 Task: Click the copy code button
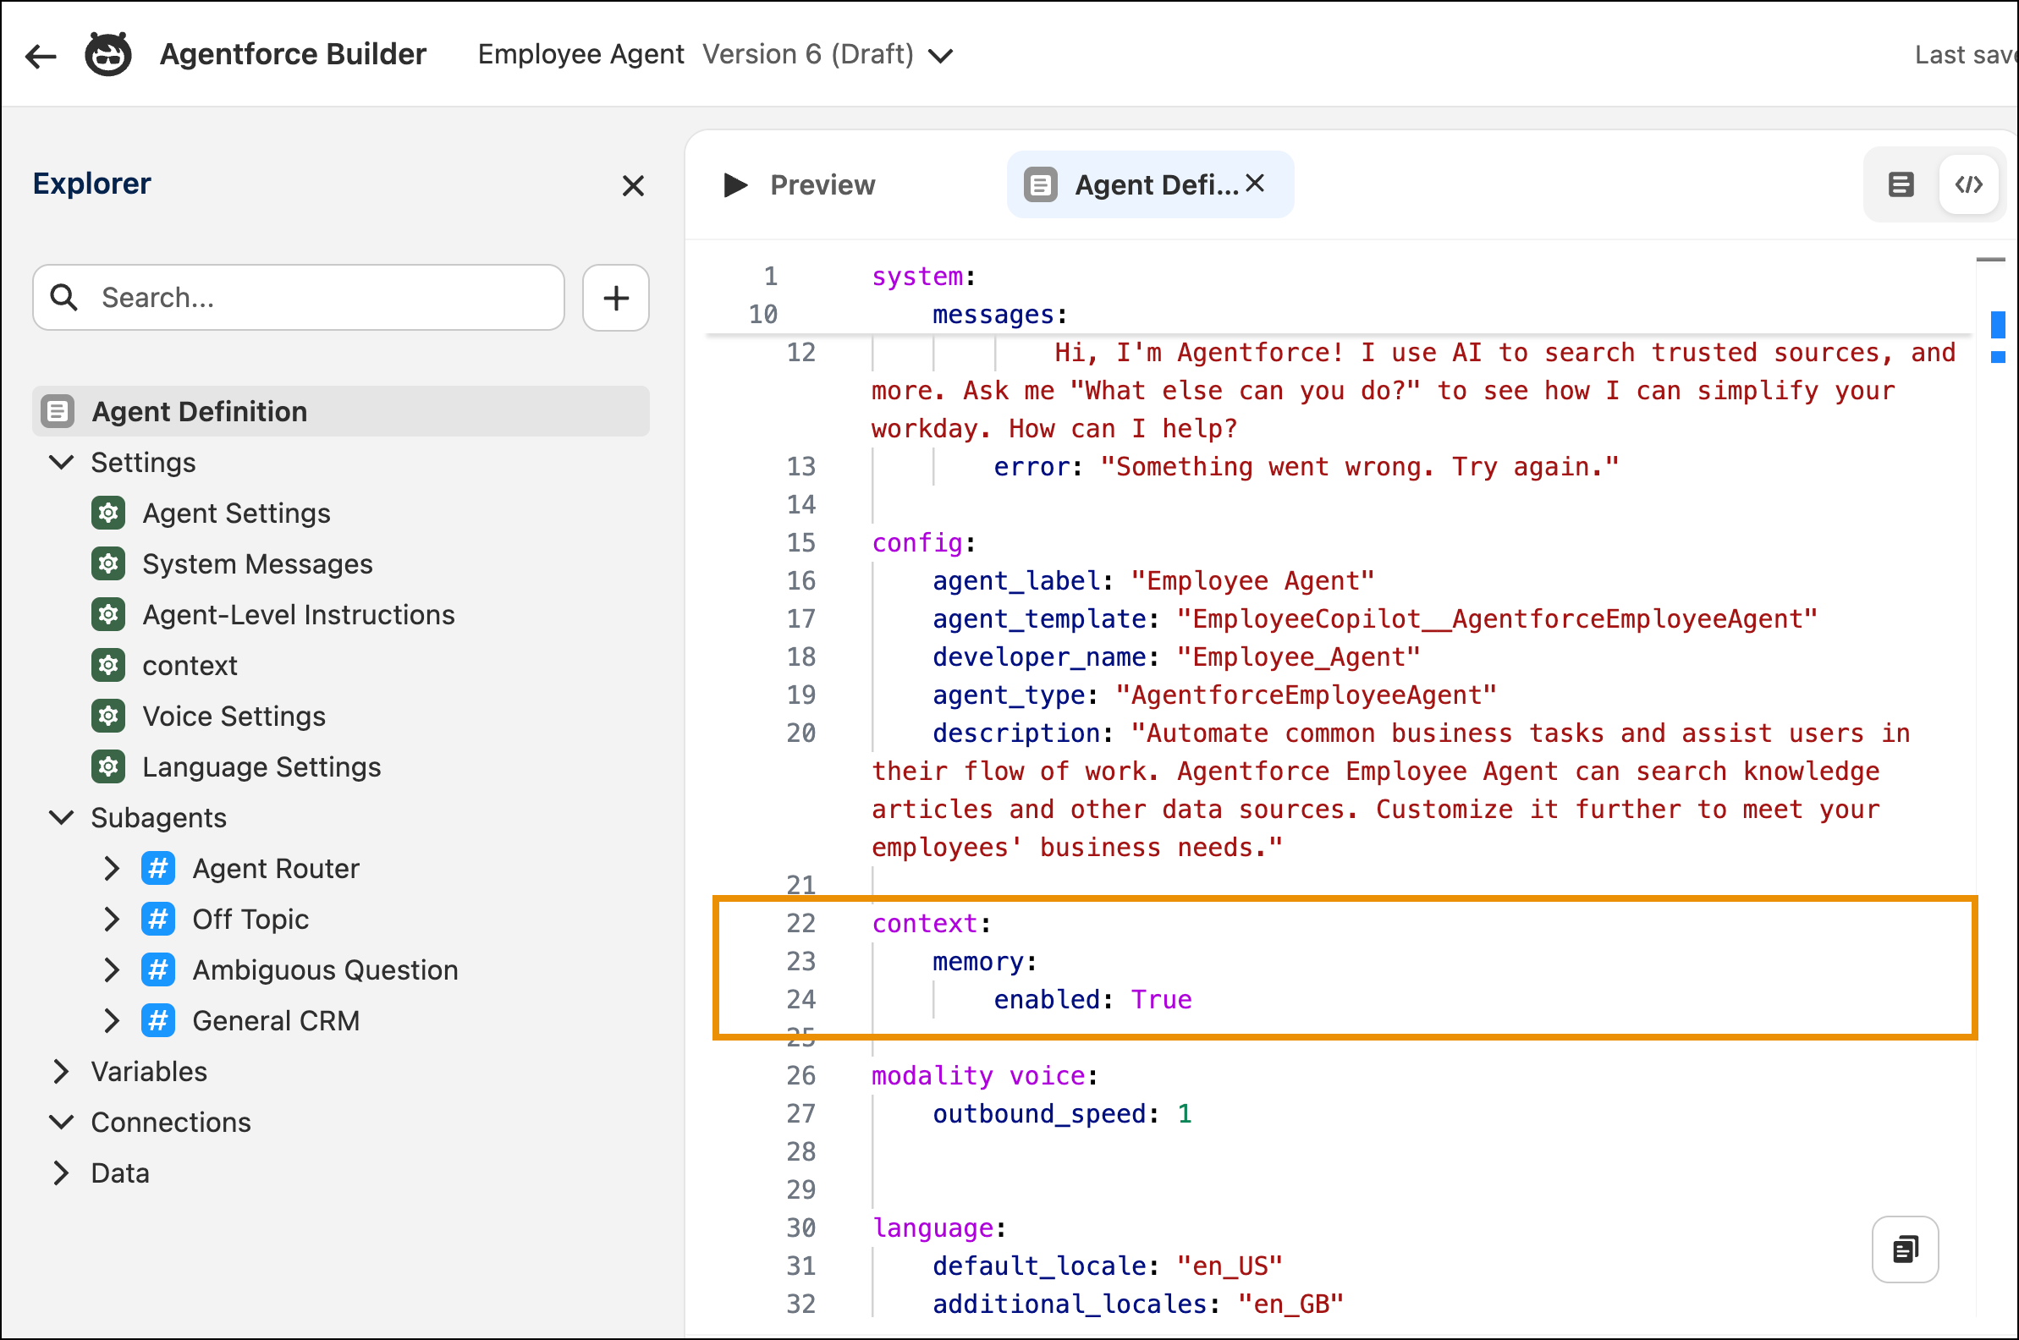(x=1905, y=1249)
